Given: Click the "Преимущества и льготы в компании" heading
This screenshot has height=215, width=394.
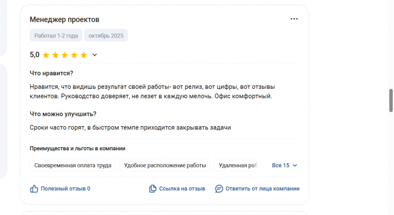Looking at the screenshot, I should [77, 149].
